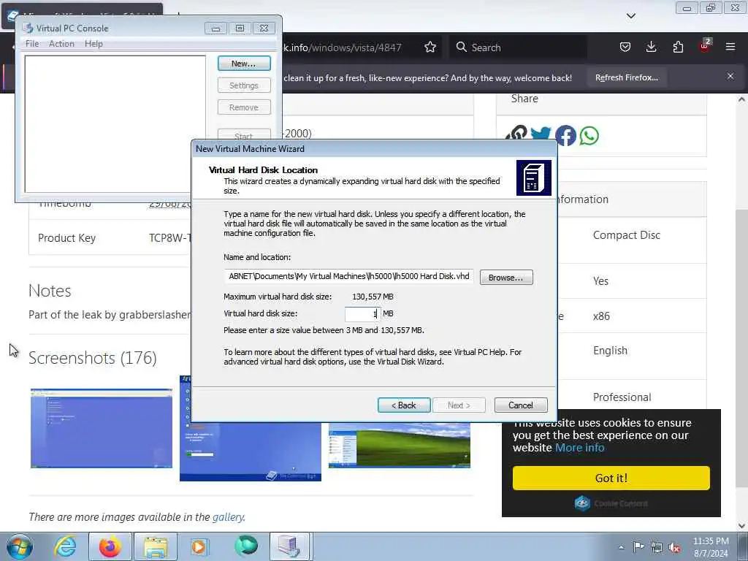Open Help menu in Virtual PC Console
This screenshot has width=748, height=561.
coord(93,43)
